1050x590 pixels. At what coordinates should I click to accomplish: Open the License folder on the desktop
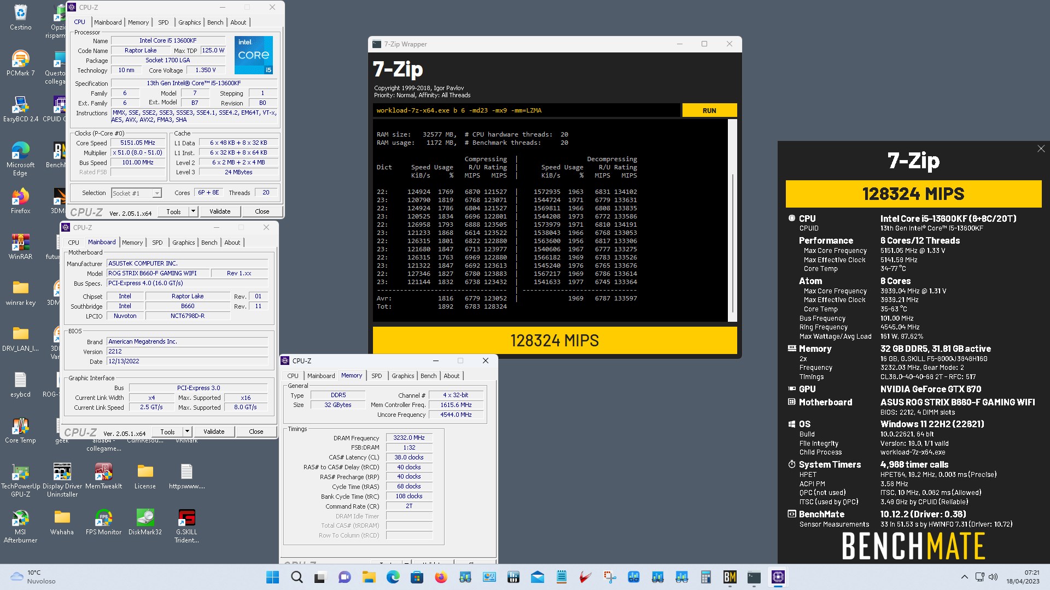145,476
